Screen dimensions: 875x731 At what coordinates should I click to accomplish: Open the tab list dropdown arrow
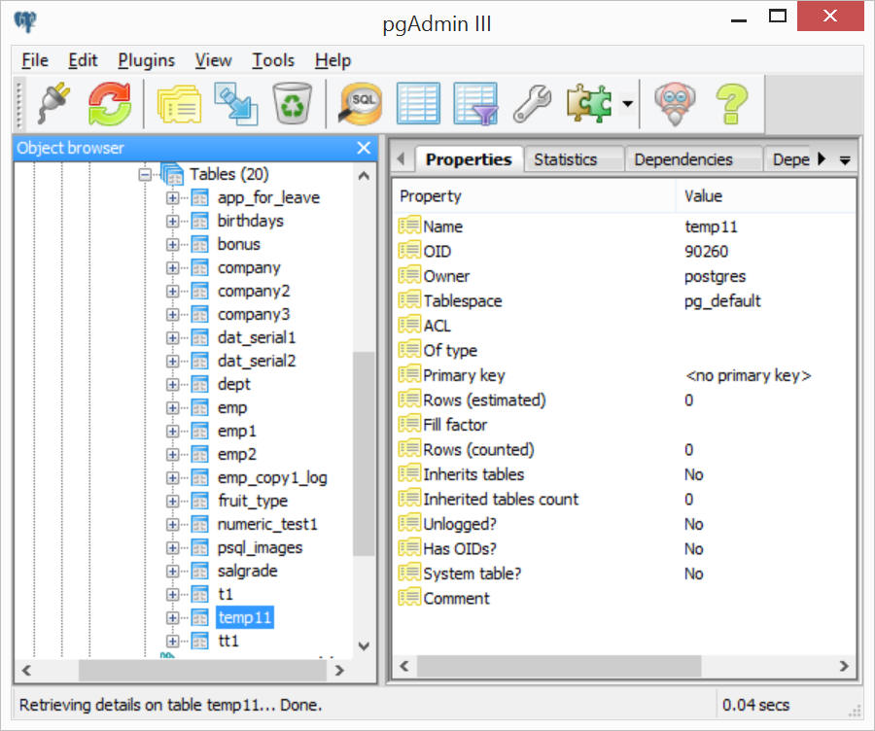point(845,160)
